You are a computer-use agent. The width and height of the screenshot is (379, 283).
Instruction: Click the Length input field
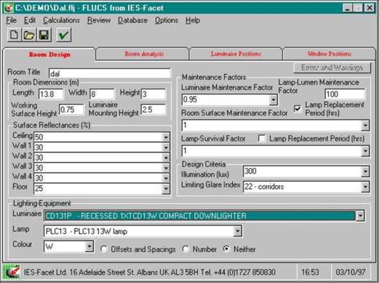click(x=51, y=94)
